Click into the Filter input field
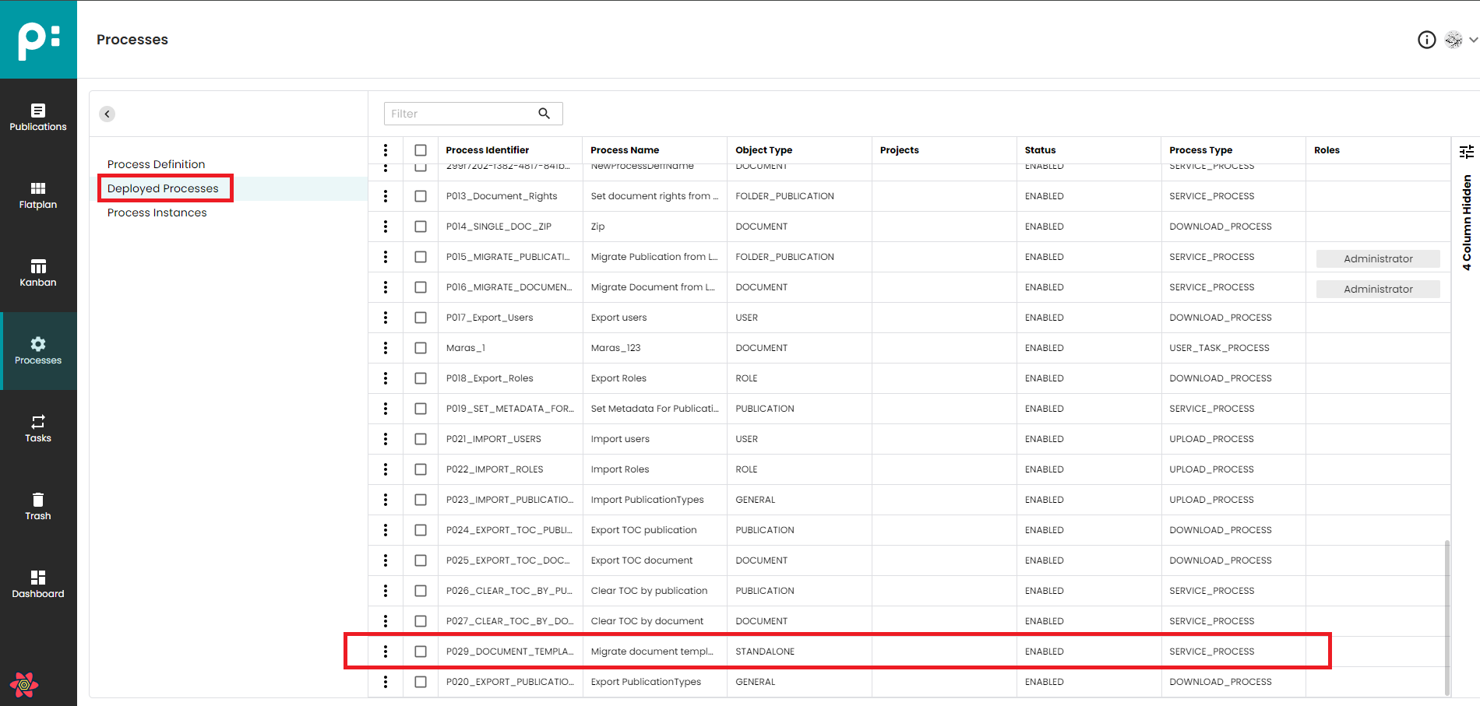 [460, 114]
